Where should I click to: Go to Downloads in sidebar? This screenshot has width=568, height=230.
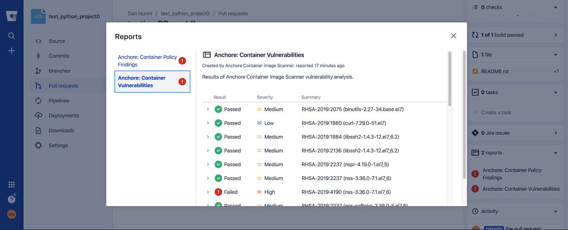tap(61, 131)
